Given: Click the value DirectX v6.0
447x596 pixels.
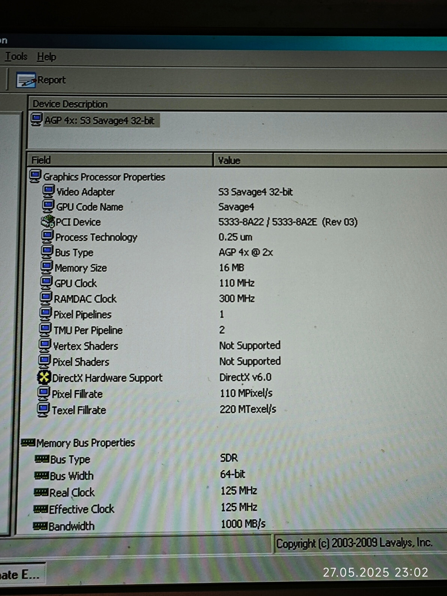Looking at the screenshot, I should (x=245, y=377).
